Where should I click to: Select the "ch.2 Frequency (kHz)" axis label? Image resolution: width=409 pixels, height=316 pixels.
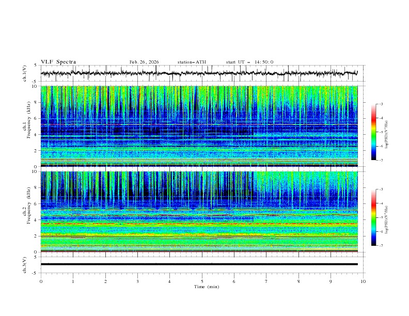(27, 205)
